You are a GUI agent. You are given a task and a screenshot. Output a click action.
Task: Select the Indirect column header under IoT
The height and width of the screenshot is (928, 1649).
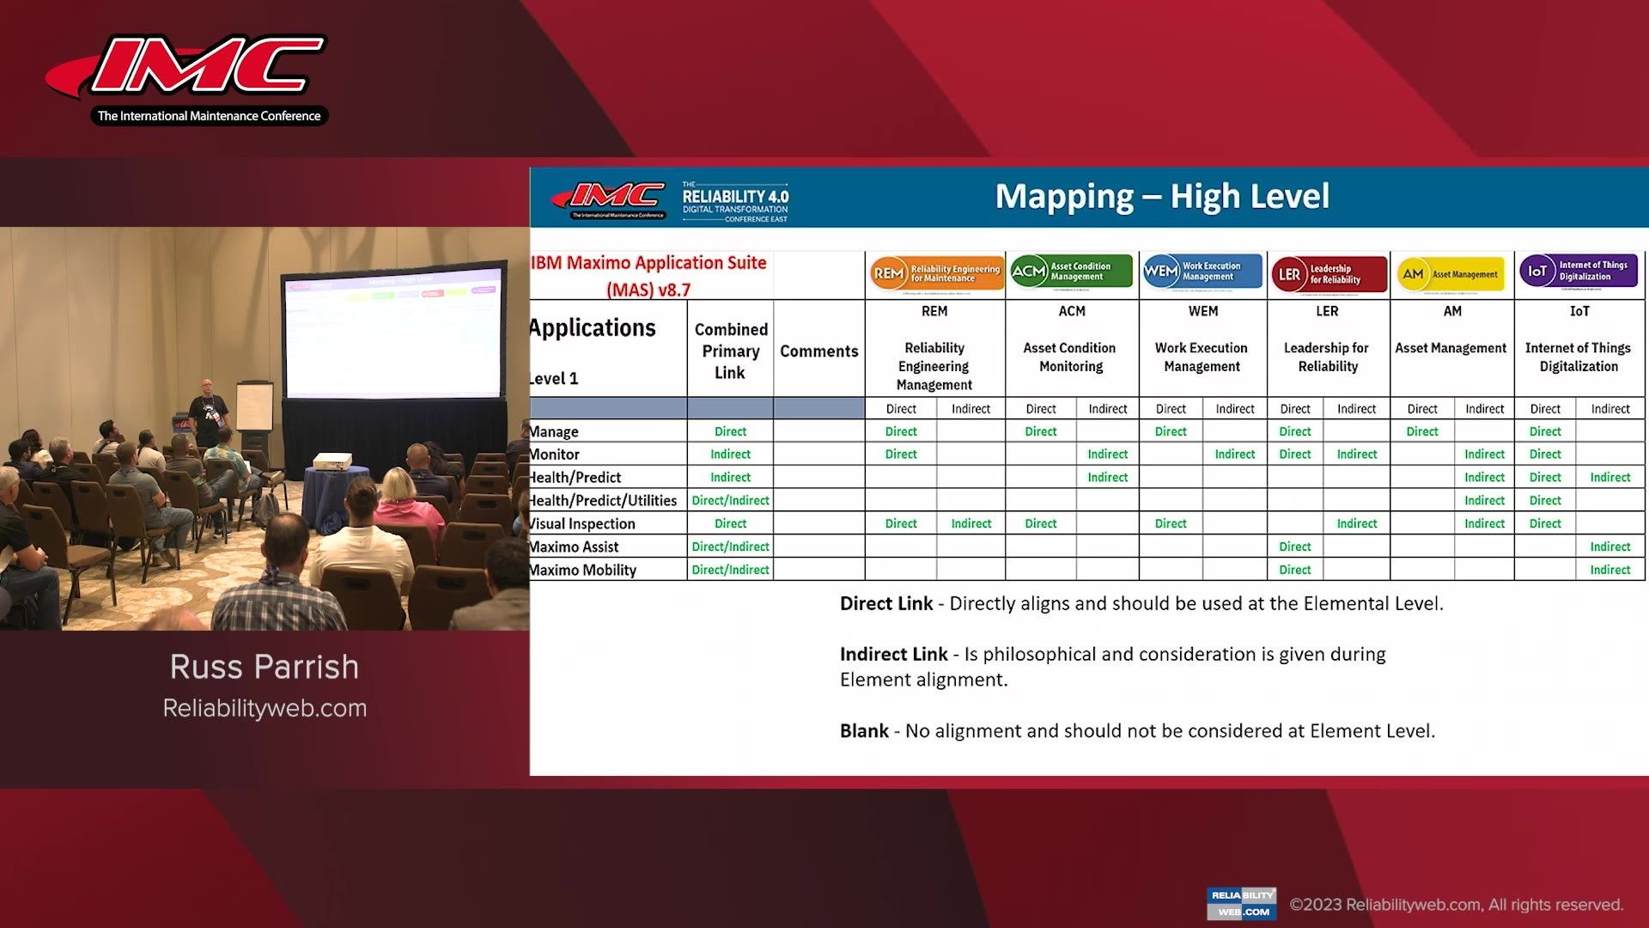click(1610, 408)
